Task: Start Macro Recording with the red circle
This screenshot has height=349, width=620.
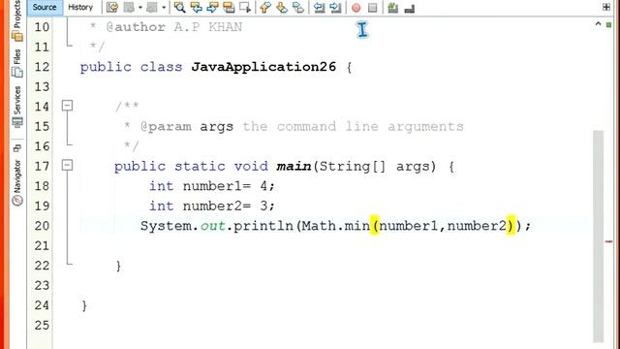Action: [x=356, y=8]
